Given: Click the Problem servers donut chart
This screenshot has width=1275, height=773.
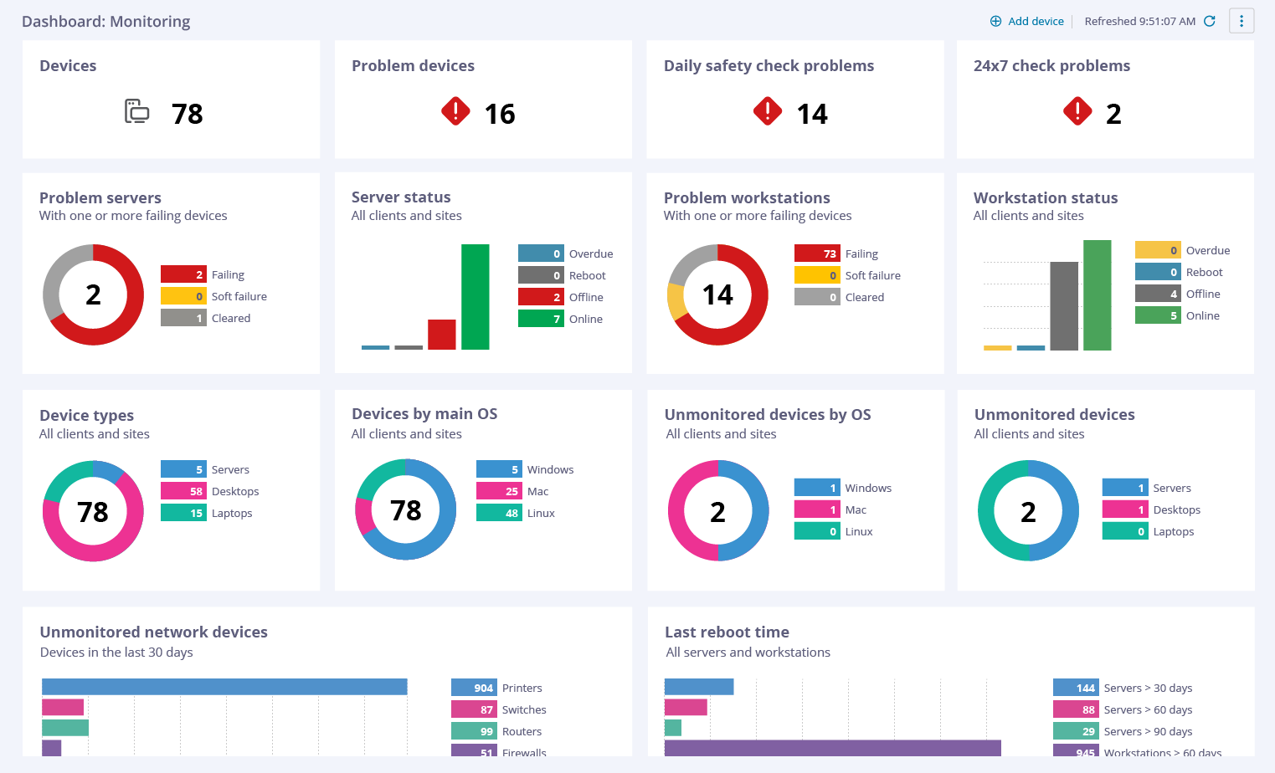Looking at the screenshot, I should tap(93, 294).
